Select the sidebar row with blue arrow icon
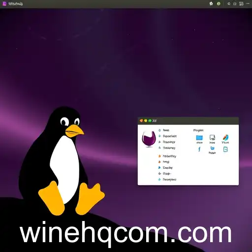 [165, 168]
